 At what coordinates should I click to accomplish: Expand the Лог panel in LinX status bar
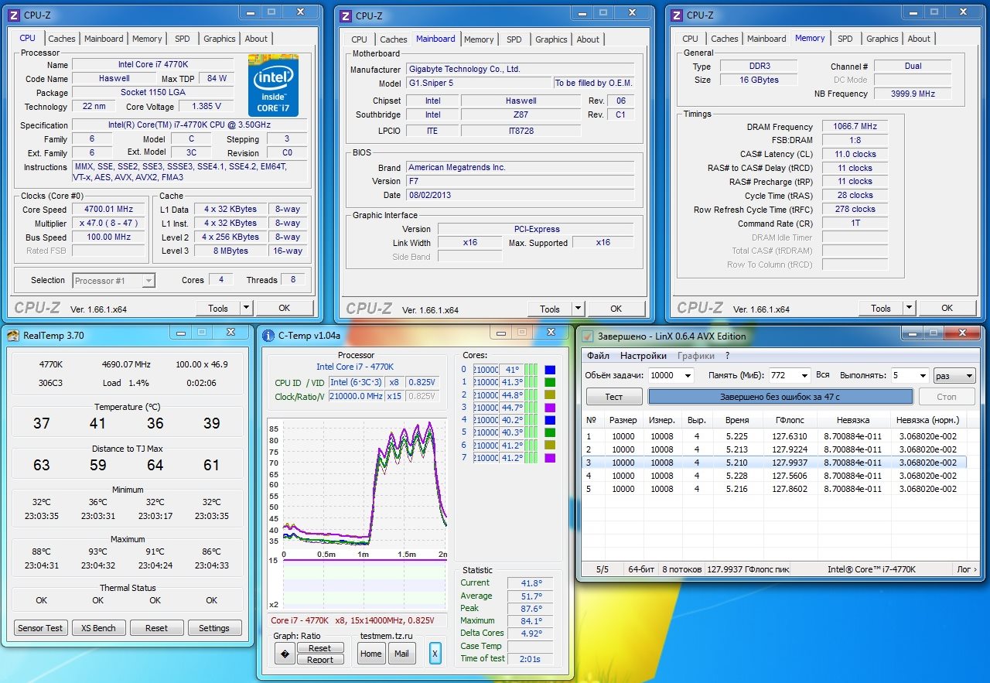(966, 569)
